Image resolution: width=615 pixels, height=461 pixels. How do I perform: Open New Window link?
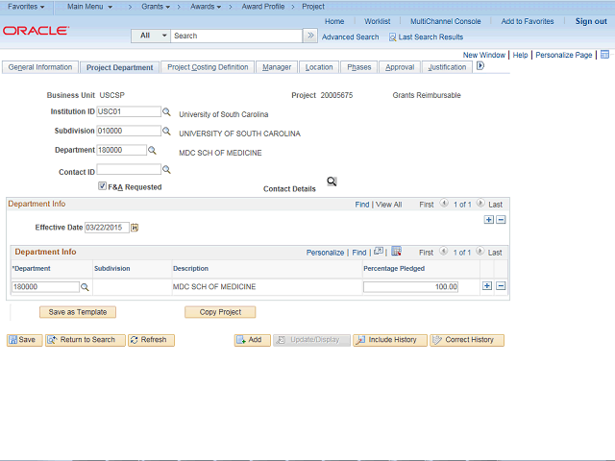point(484,56)
